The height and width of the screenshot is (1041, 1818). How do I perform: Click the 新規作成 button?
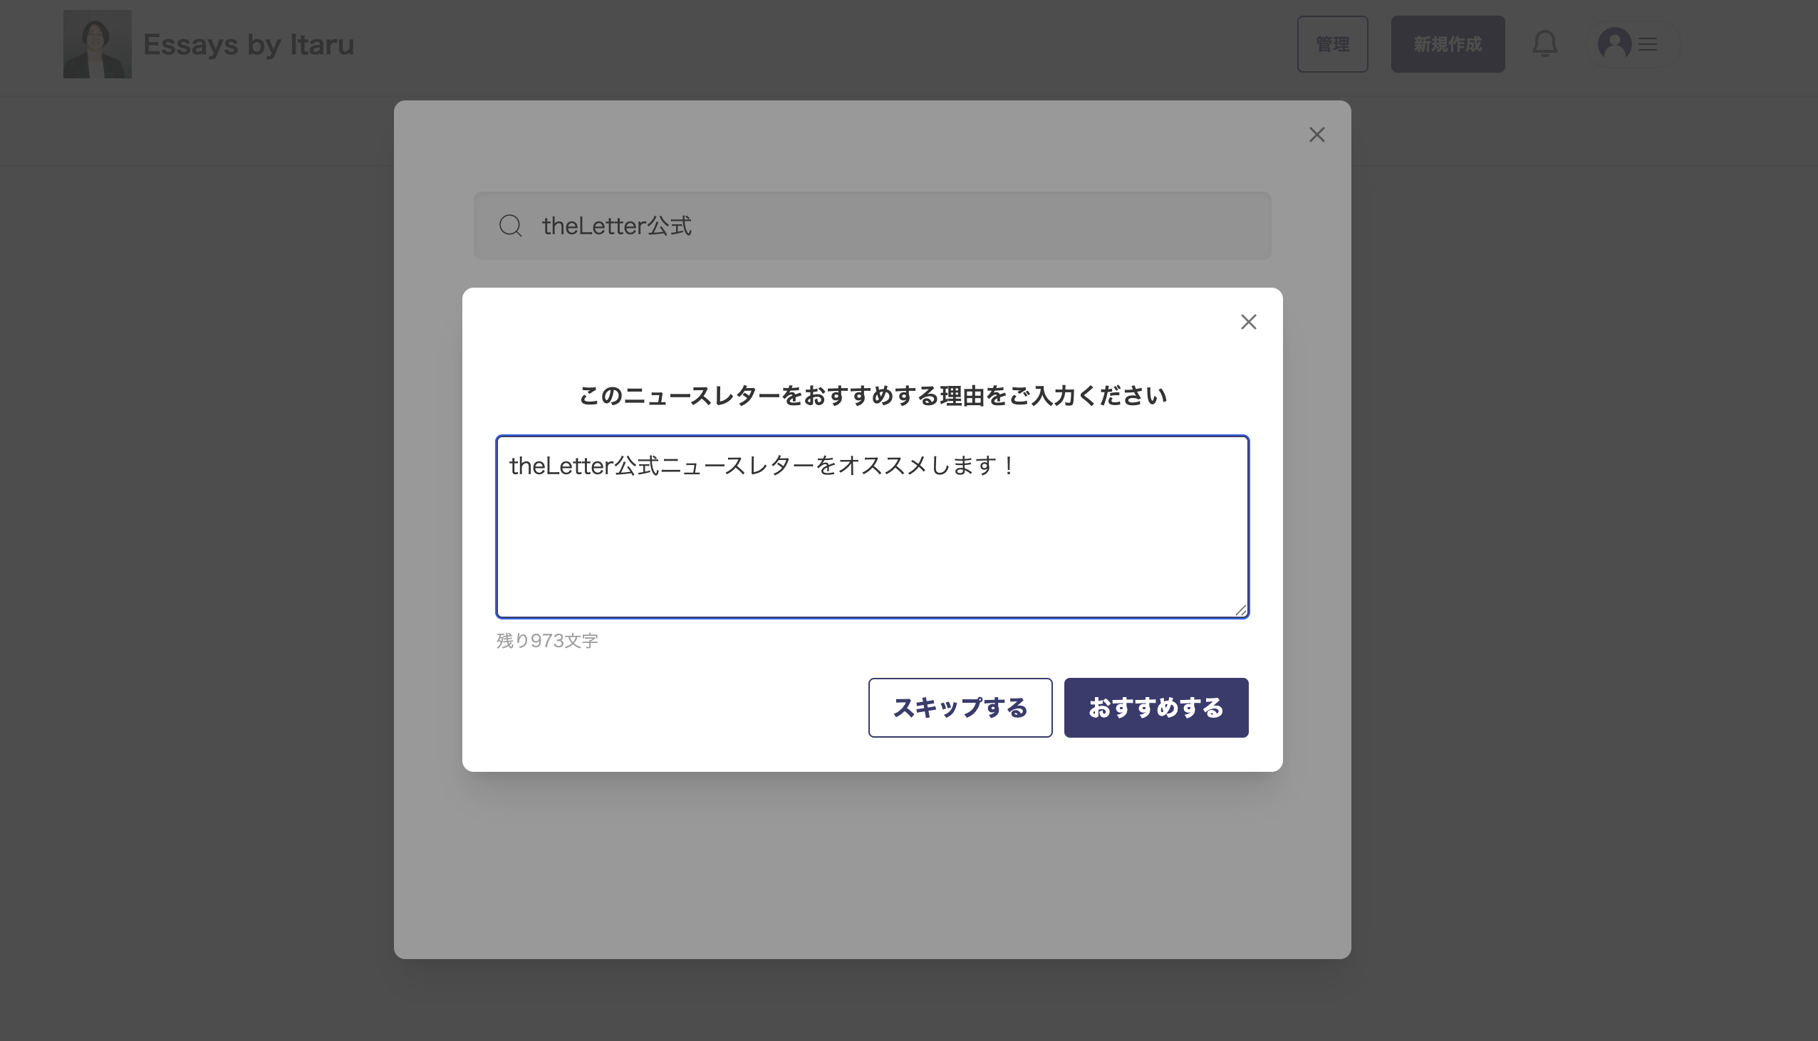click(1448, 44)
